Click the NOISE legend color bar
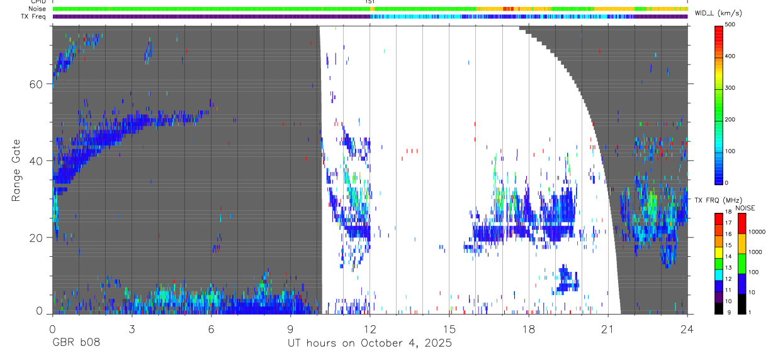 (x=742, y=263)
